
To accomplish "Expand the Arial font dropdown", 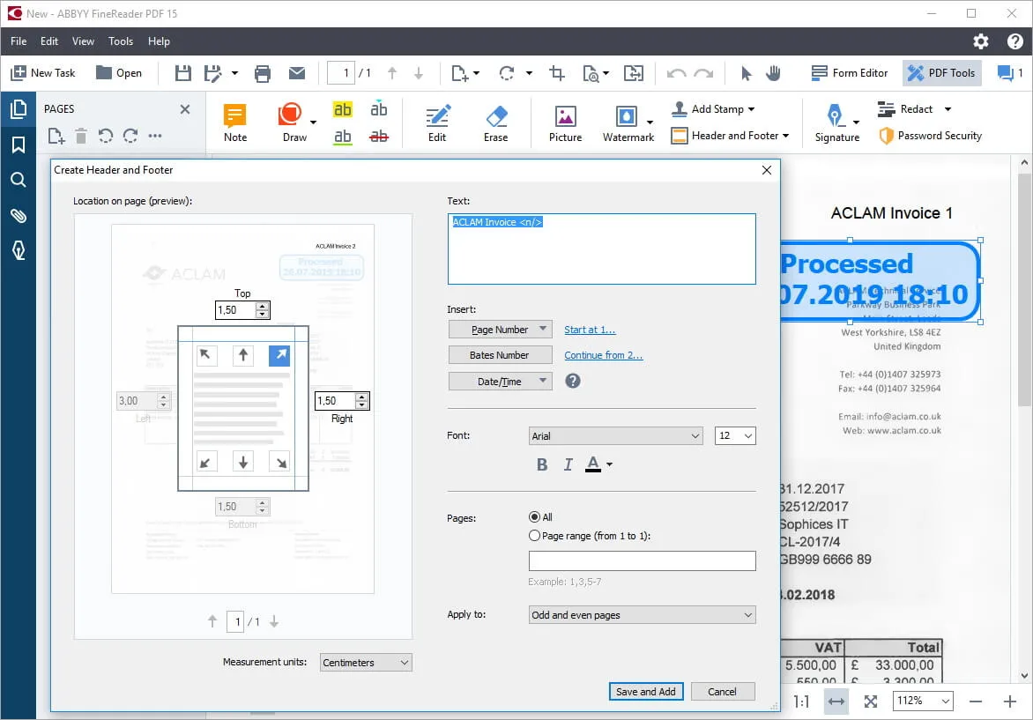I will click(615, 436).
